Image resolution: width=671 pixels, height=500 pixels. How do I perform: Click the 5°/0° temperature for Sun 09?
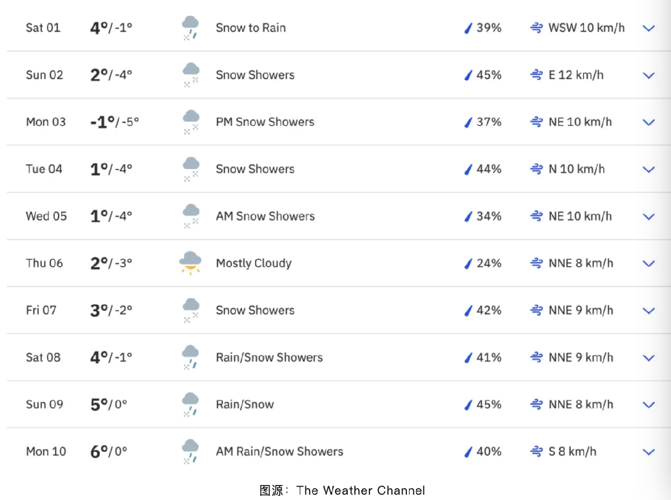click(x=108, y=405)
